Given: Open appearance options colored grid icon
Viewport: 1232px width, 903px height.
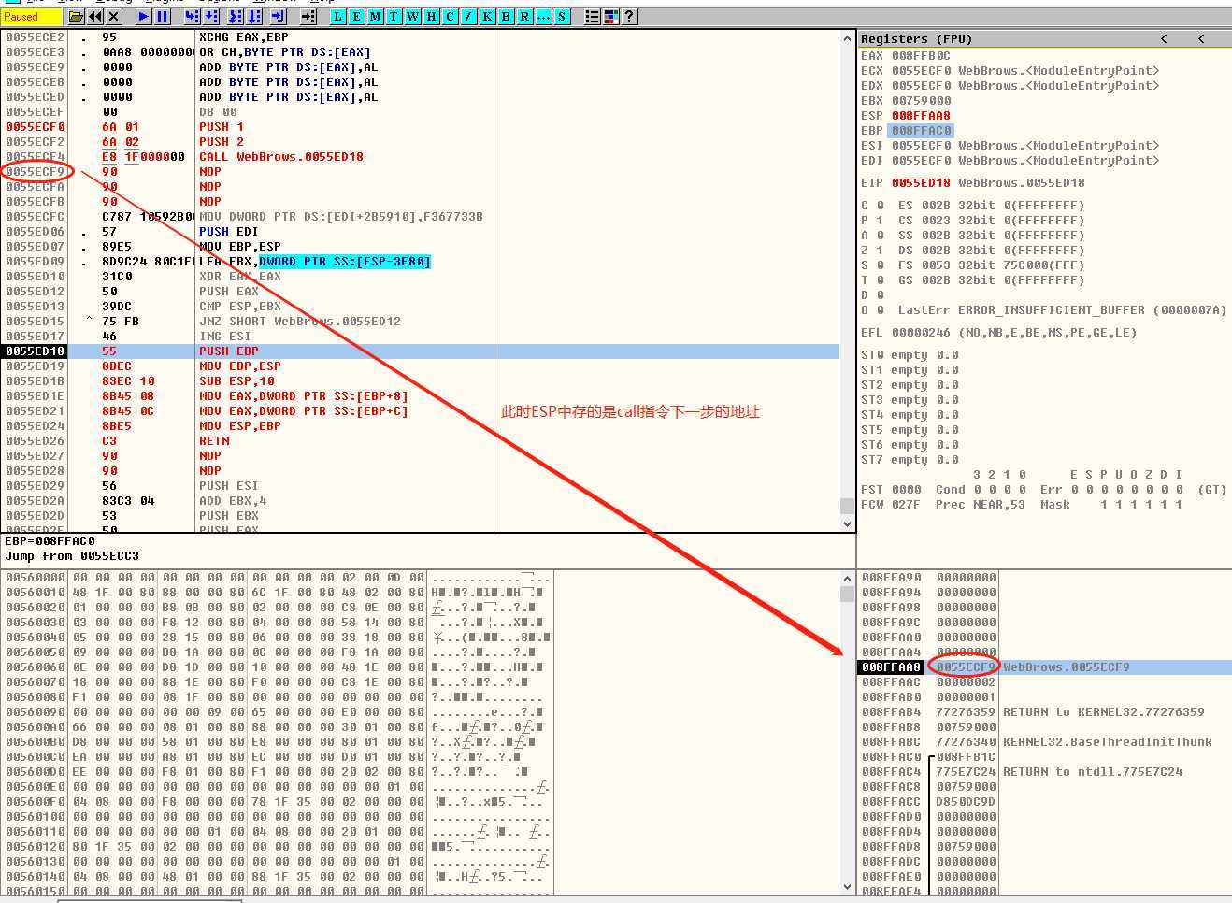Looking at the screenshot, I should [610, 16].
